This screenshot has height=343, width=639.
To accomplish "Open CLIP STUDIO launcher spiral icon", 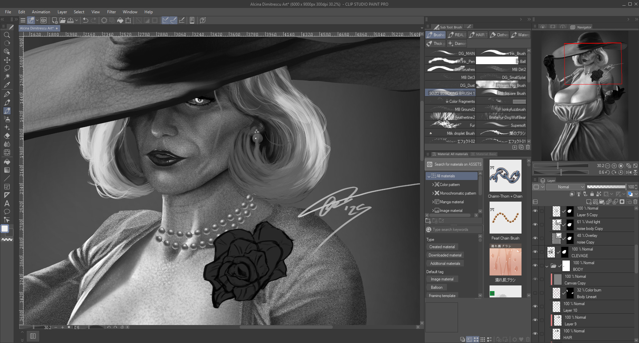I will [x=44, y=20].
